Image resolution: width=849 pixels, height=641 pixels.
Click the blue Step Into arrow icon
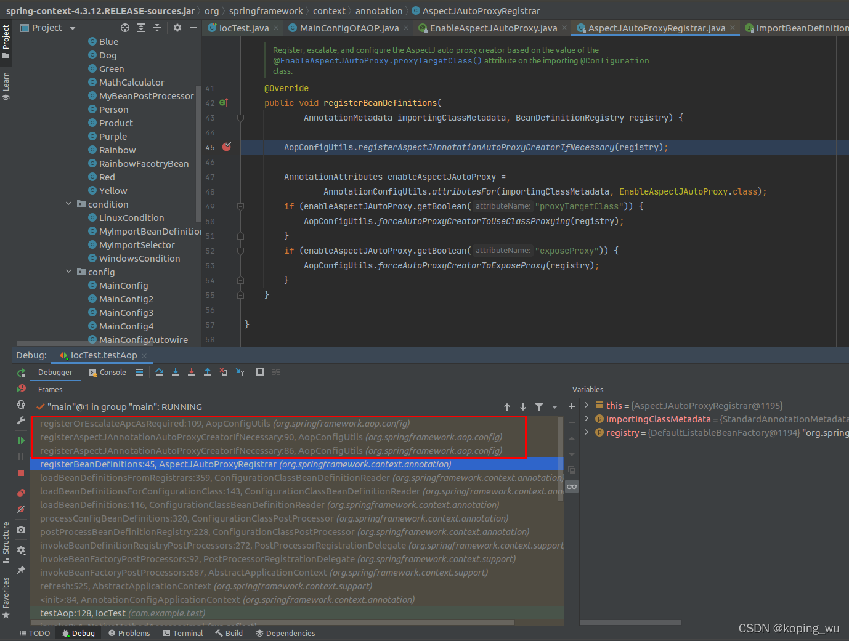point(176,372)
